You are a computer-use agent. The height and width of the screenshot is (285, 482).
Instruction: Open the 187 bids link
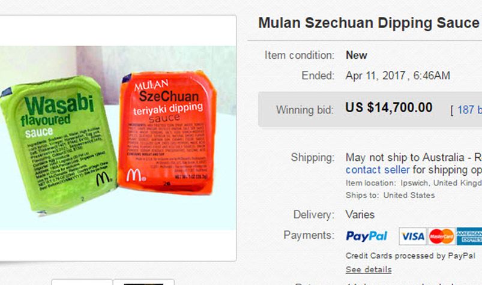click(x=469, y=110)
